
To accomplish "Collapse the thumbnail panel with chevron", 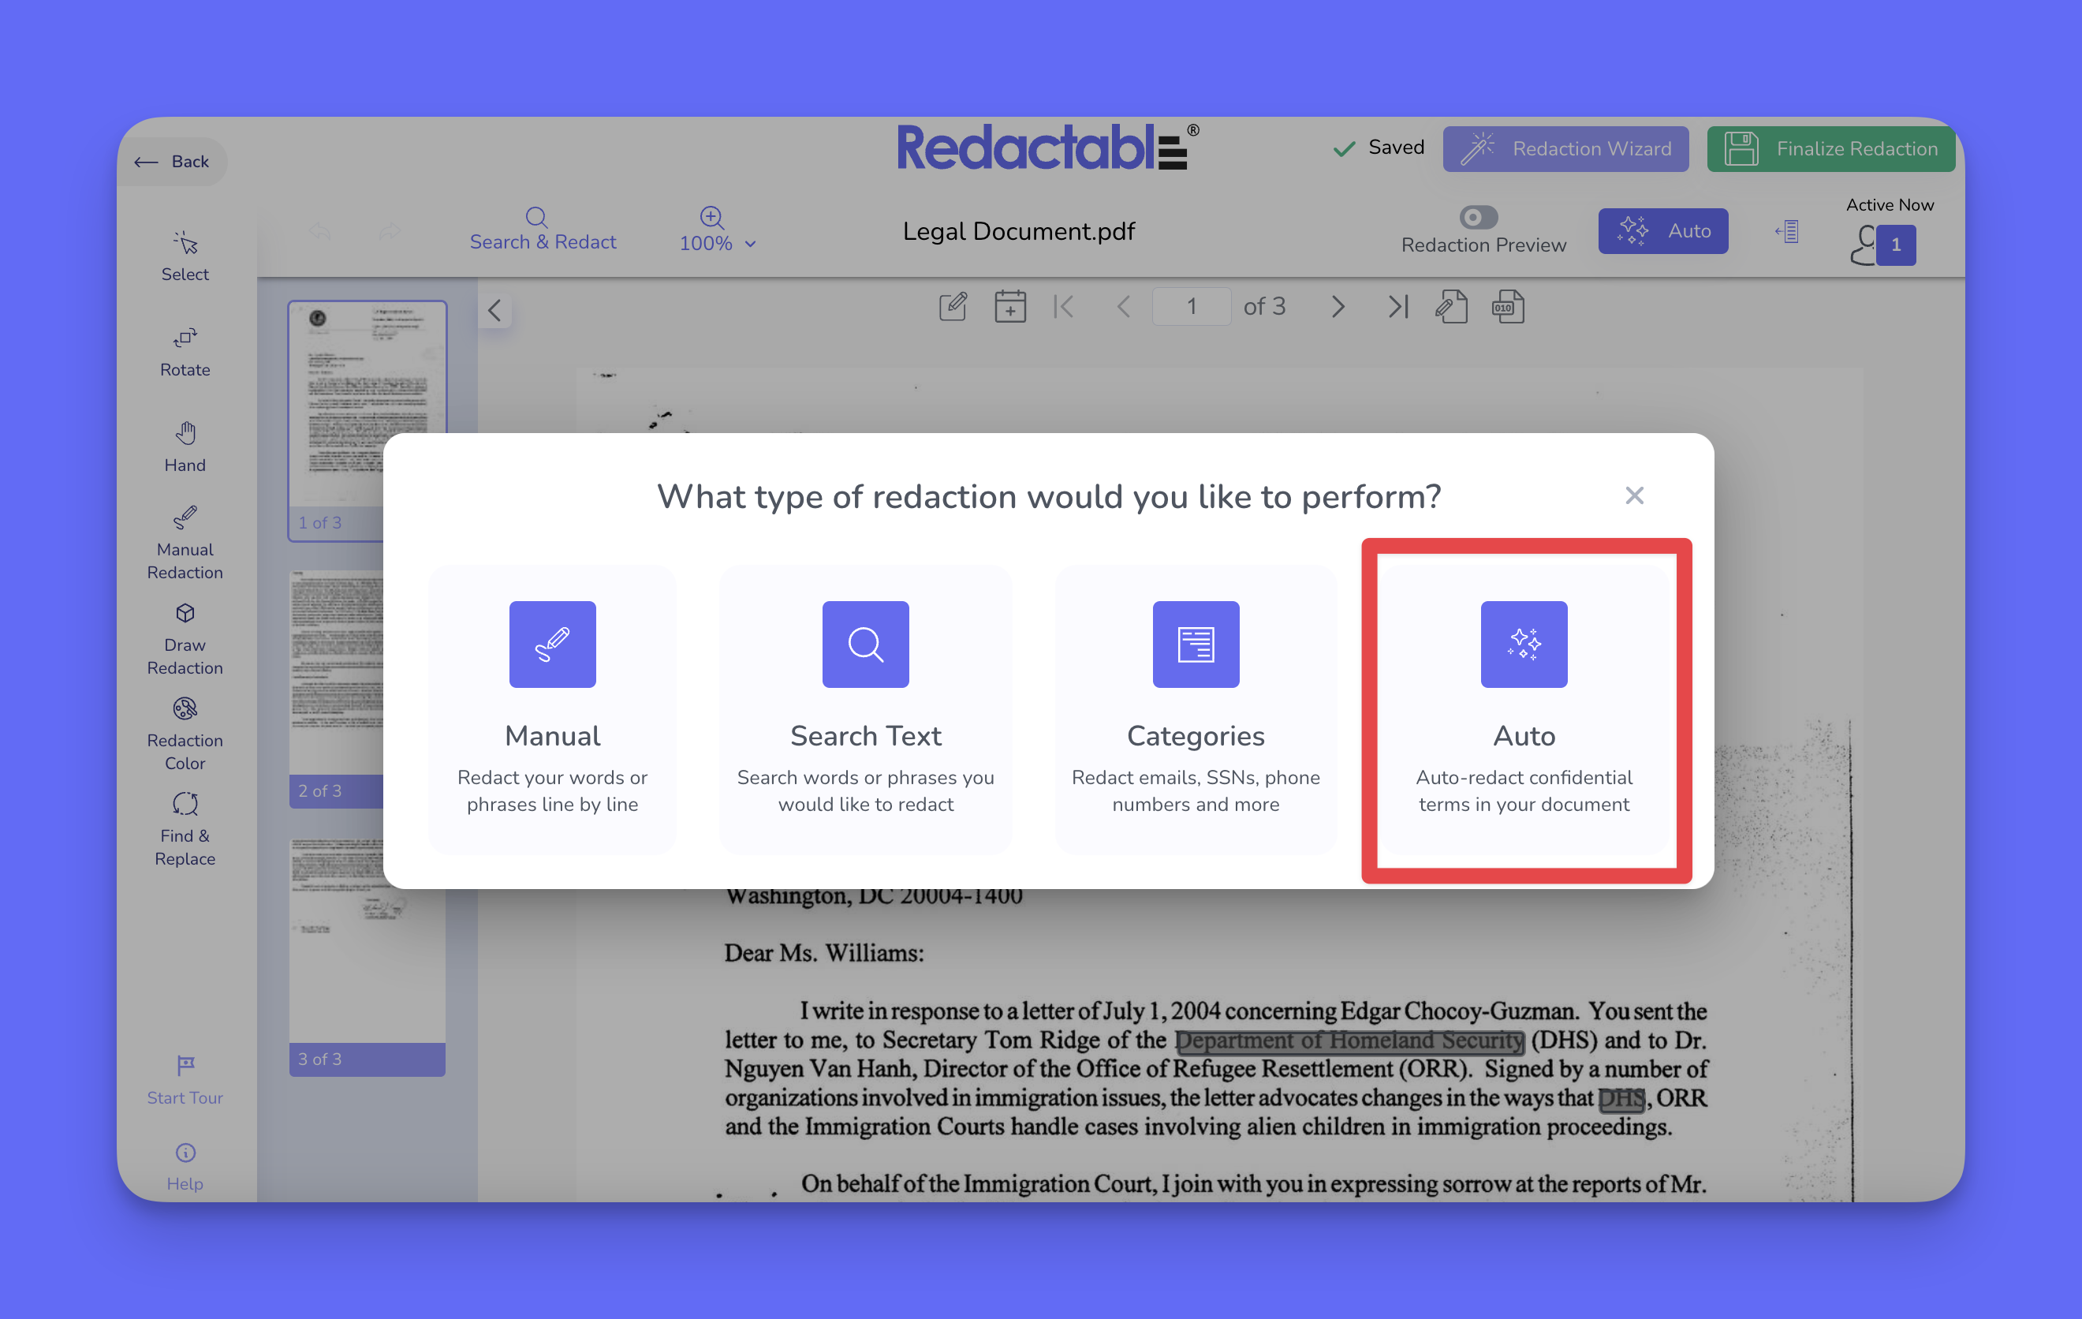I will pos(494,311).
